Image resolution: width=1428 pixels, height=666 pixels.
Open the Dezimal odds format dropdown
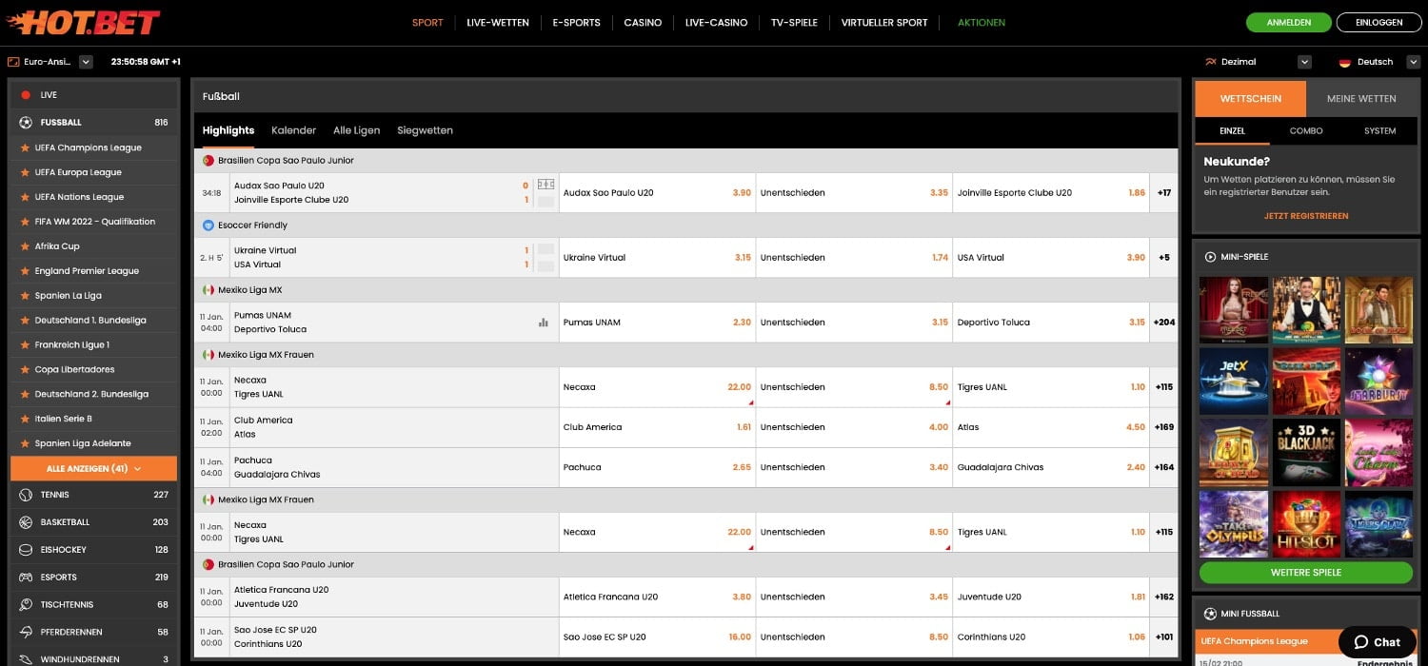click(x=1304, y=62)
